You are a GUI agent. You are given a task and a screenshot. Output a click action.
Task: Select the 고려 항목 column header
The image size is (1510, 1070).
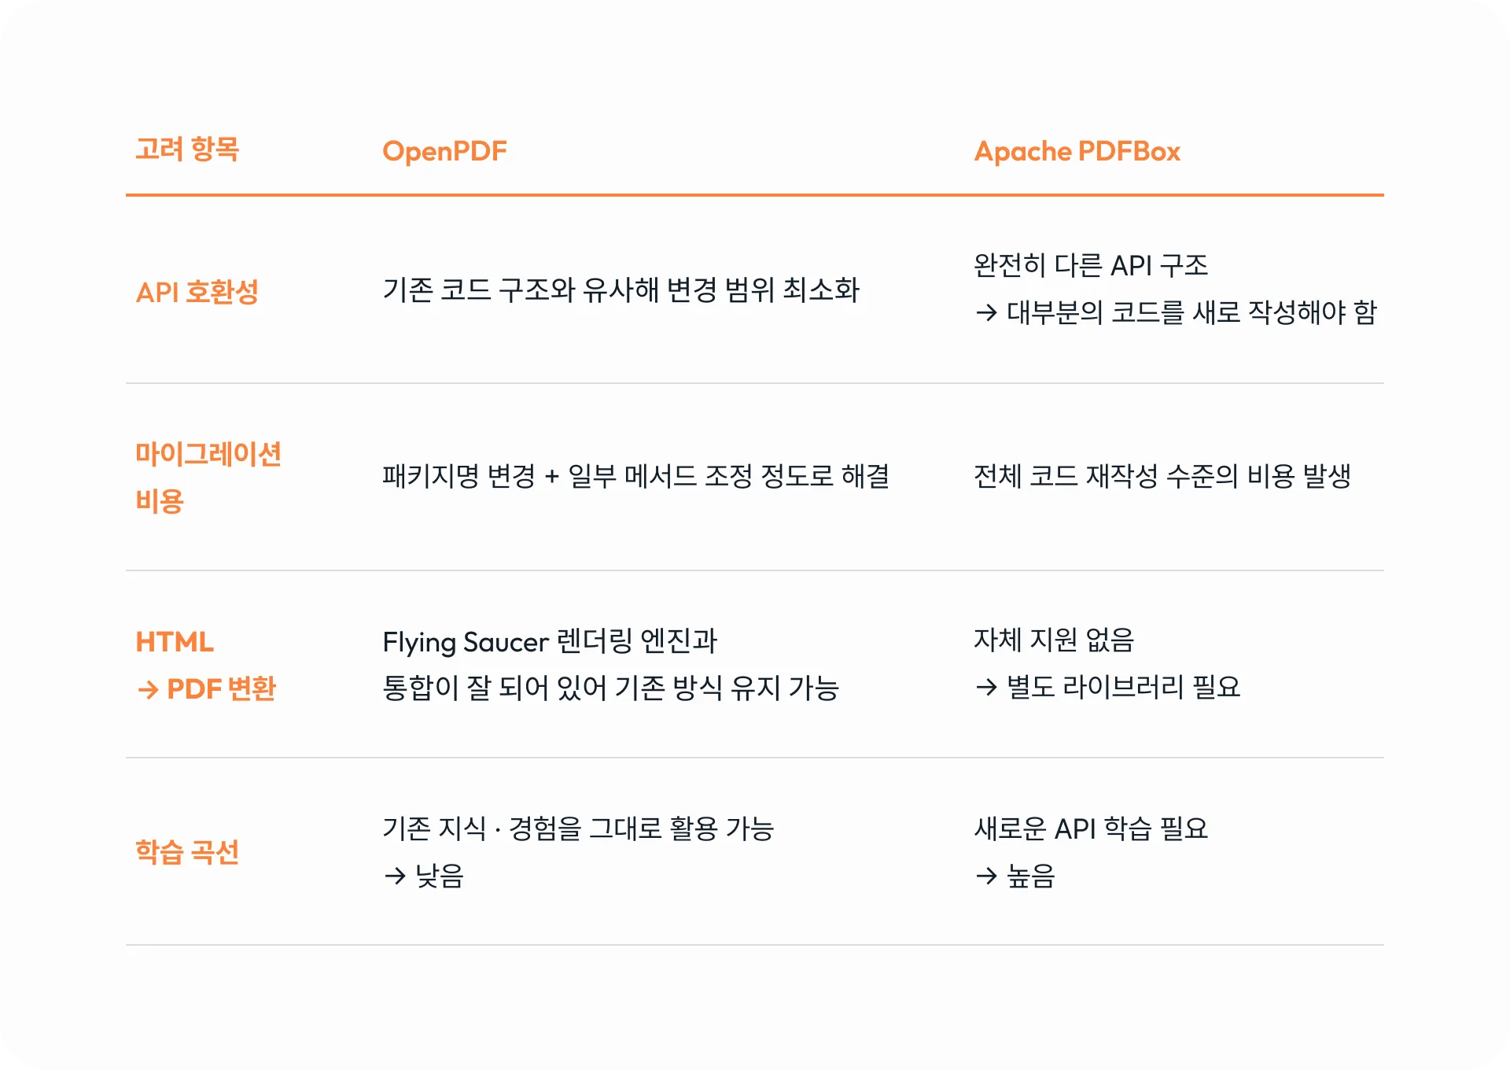(187, 149)
